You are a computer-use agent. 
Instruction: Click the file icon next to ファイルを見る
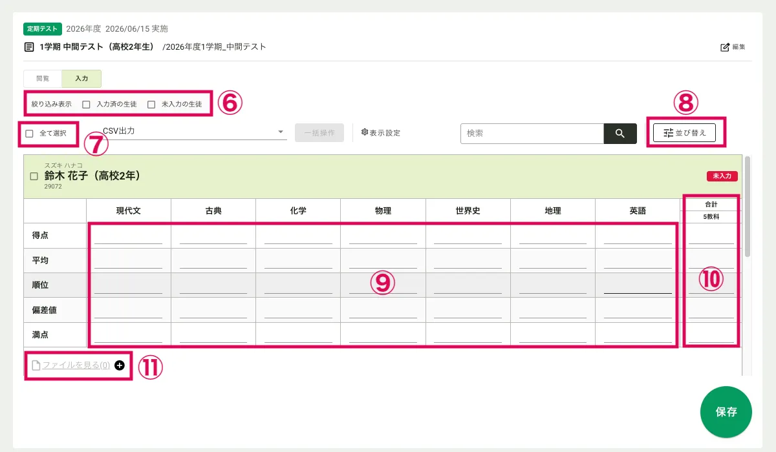coord(36,365)
